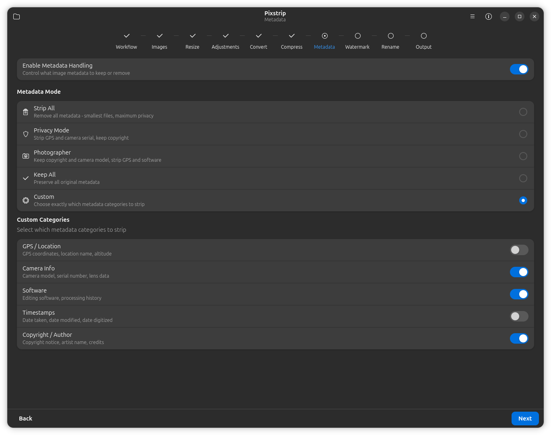This screenshot has width=551, height=435.
Task: Click the Next button
Action: 525,419
